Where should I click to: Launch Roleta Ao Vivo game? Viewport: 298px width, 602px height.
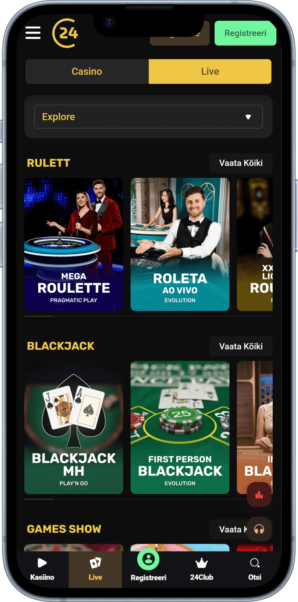pyautogui.click(x=180, y=244)
